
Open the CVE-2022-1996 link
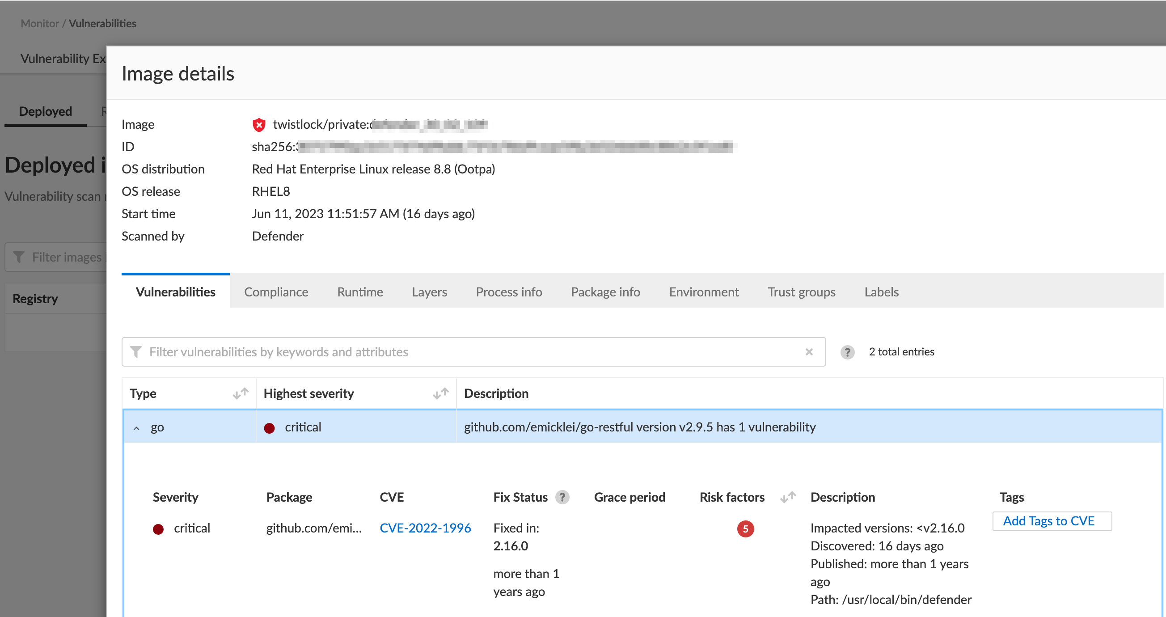tap(425, 528)
